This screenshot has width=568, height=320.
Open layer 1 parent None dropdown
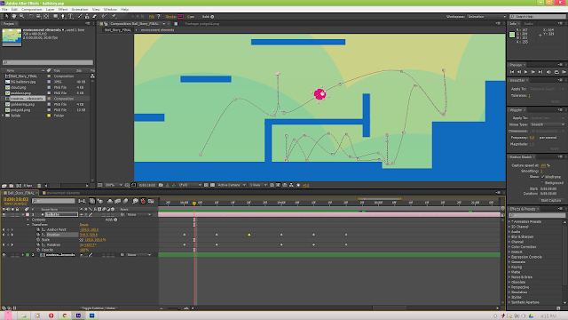pyautogui.click(x=138, y=215)
